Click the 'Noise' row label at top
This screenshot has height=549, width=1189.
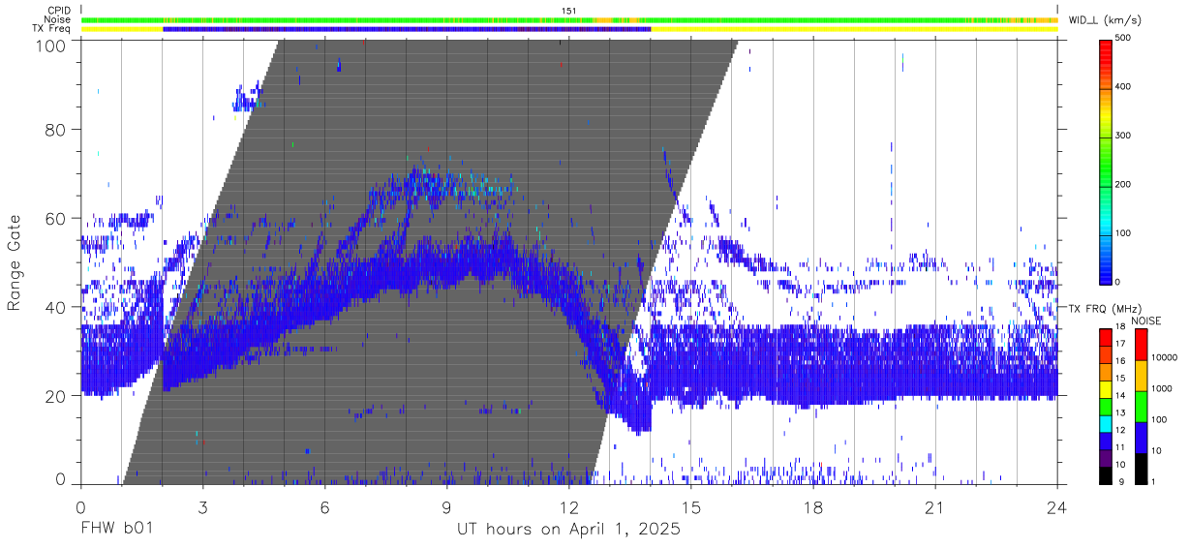(x=58, y=19)
